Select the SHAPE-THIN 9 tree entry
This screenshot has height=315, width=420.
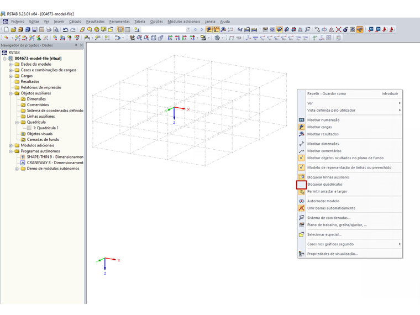click(x=55, y=157)
